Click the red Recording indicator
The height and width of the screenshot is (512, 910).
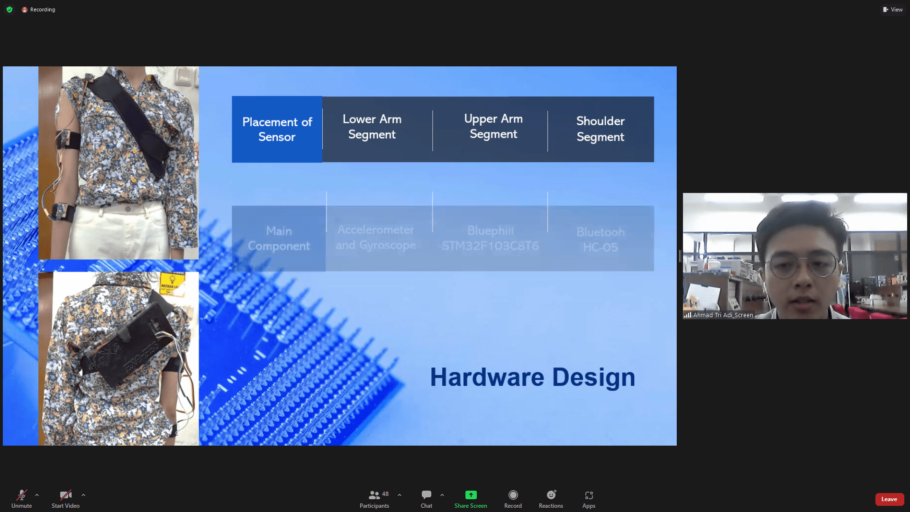pyautogui.click(x=38, y=9)
